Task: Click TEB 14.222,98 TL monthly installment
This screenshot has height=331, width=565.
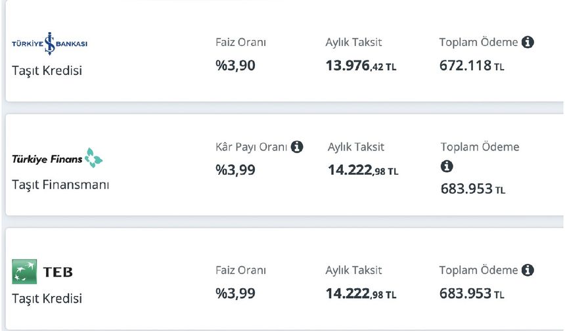Action: pos(361,294)
